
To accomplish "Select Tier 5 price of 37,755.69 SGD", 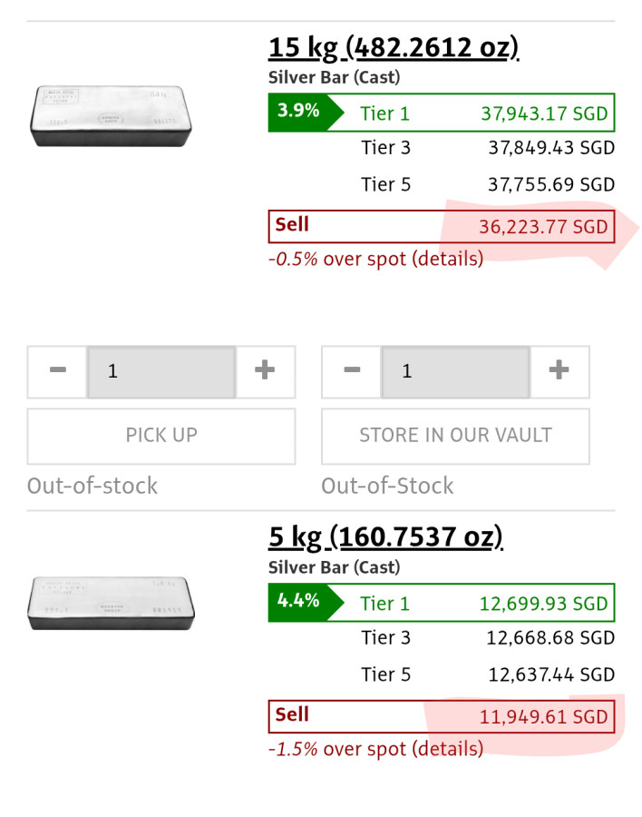I will pos(488,184).
